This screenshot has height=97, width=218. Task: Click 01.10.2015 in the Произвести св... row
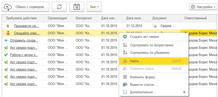coord(109,26)
